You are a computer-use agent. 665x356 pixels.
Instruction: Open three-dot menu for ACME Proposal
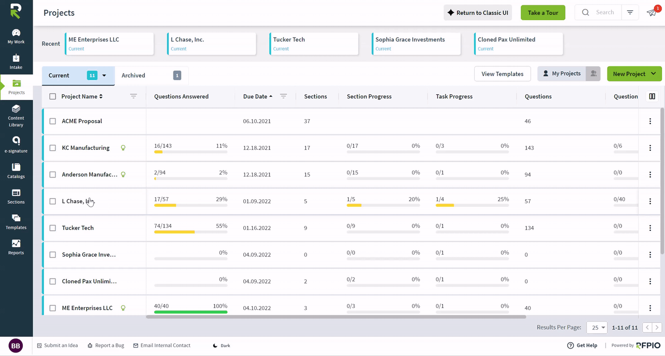[x=650, y=121]
